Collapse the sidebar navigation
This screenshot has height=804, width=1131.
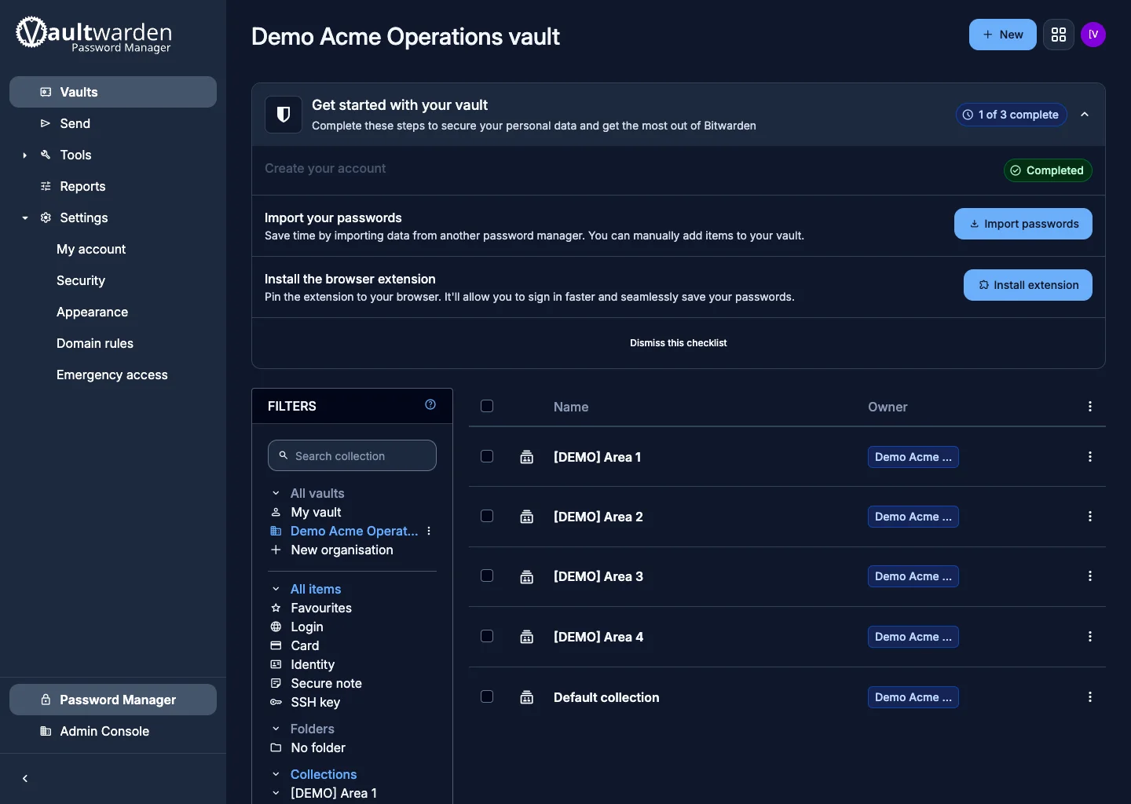coord(25,779)
